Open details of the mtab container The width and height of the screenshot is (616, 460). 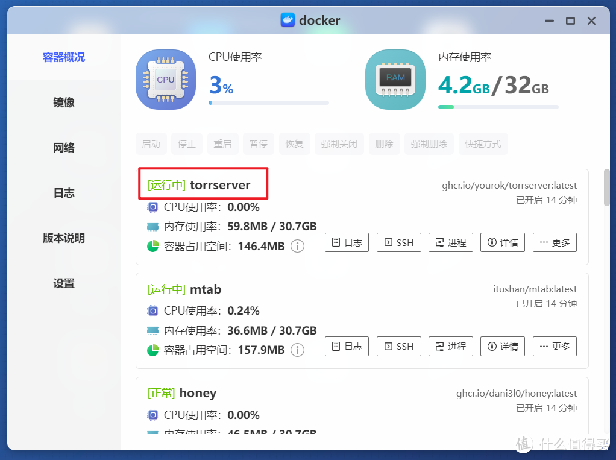click(x=502, y=346)
